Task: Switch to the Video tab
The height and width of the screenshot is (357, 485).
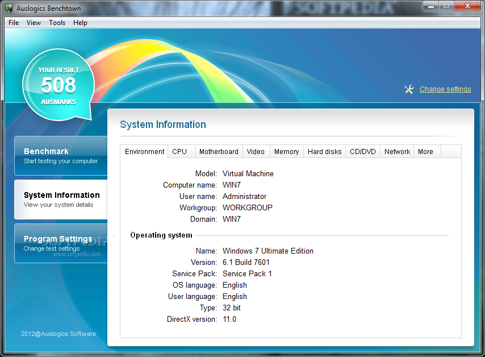Action: [x=256, y=151]
